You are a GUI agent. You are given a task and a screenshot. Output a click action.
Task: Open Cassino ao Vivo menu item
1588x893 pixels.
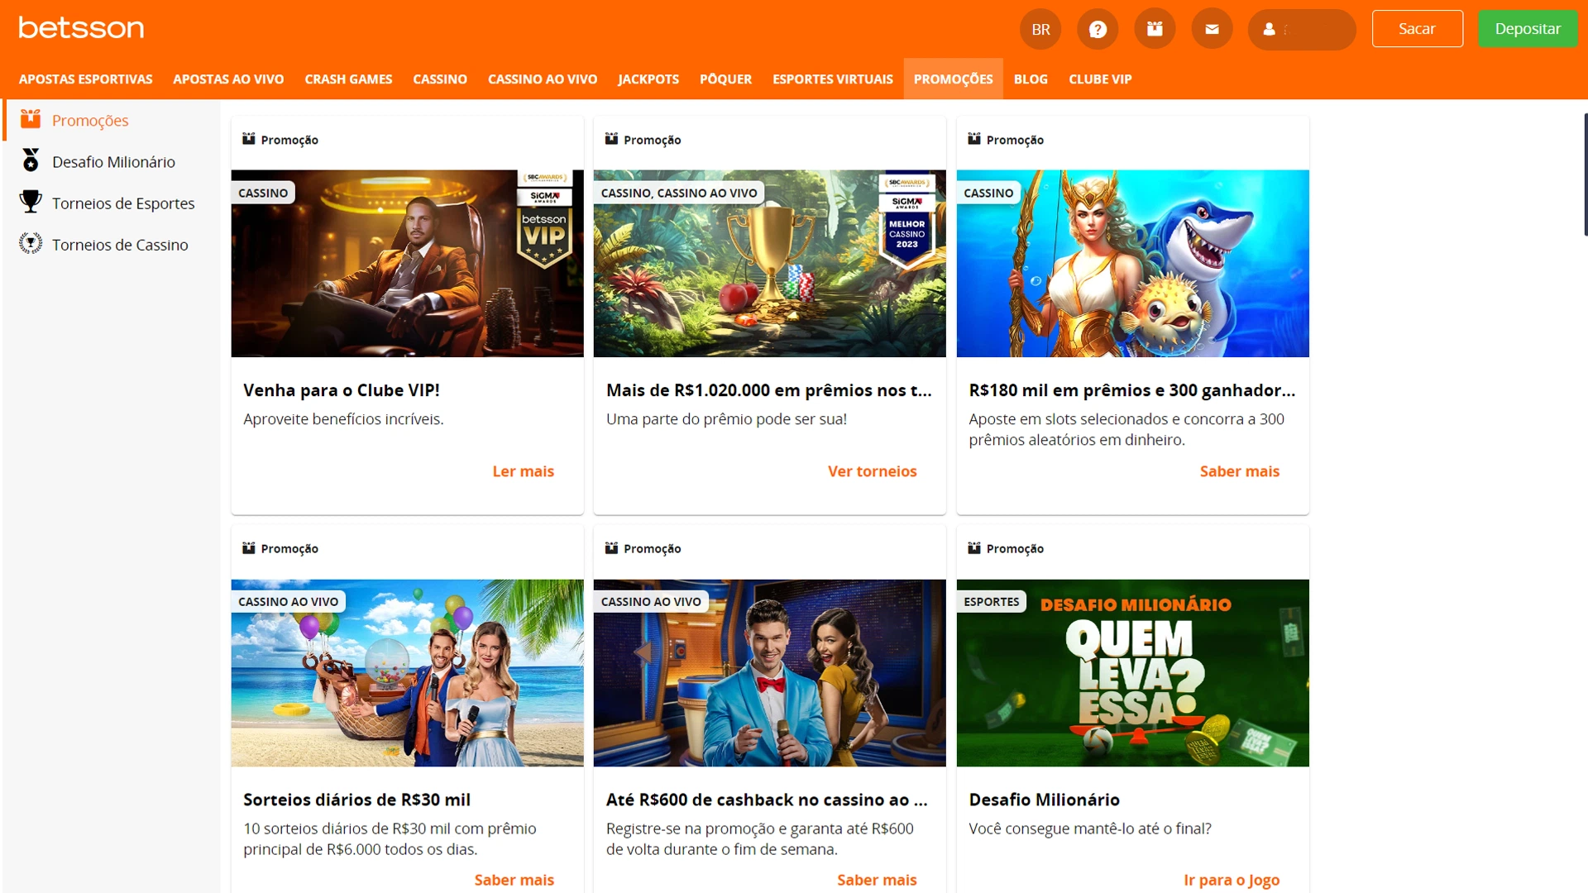pyautogui.click(x=543, y=79)
